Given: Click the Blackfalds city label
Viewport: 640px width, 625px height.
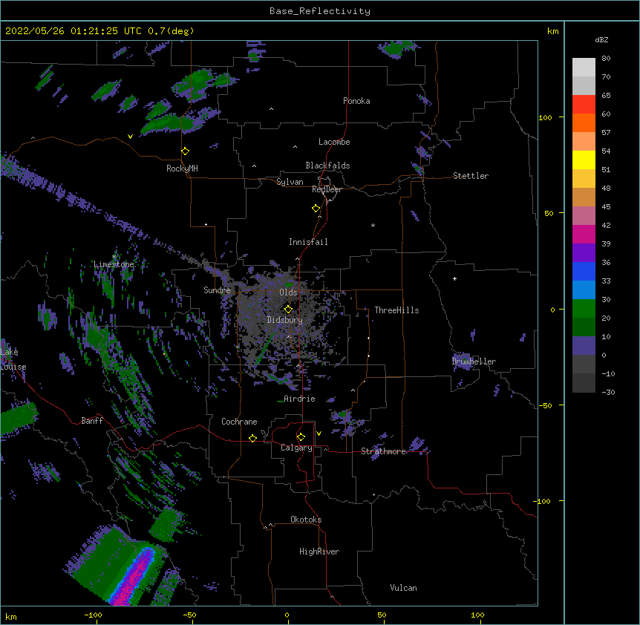Looking at the screenshot, I should click(x=327, y=166).
